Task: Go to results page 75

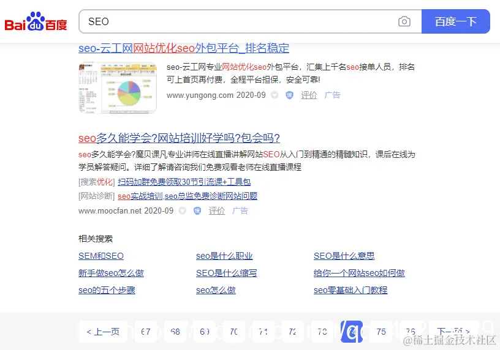Action: click(x=381, y=332)
